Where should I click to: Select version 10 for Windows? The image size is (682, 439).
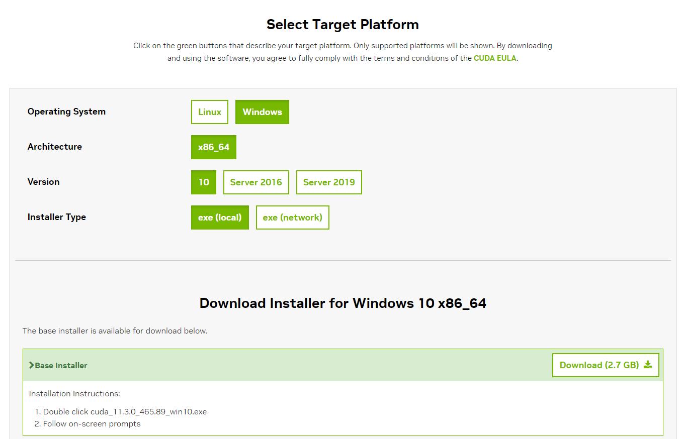tap(203, 182)
